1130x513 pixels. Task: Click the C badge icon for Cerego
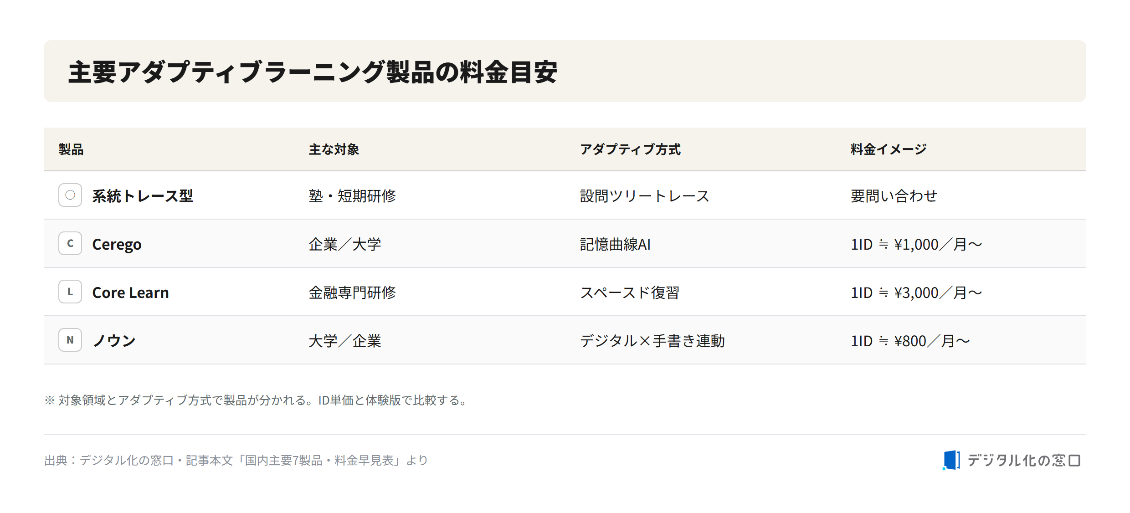70,243
